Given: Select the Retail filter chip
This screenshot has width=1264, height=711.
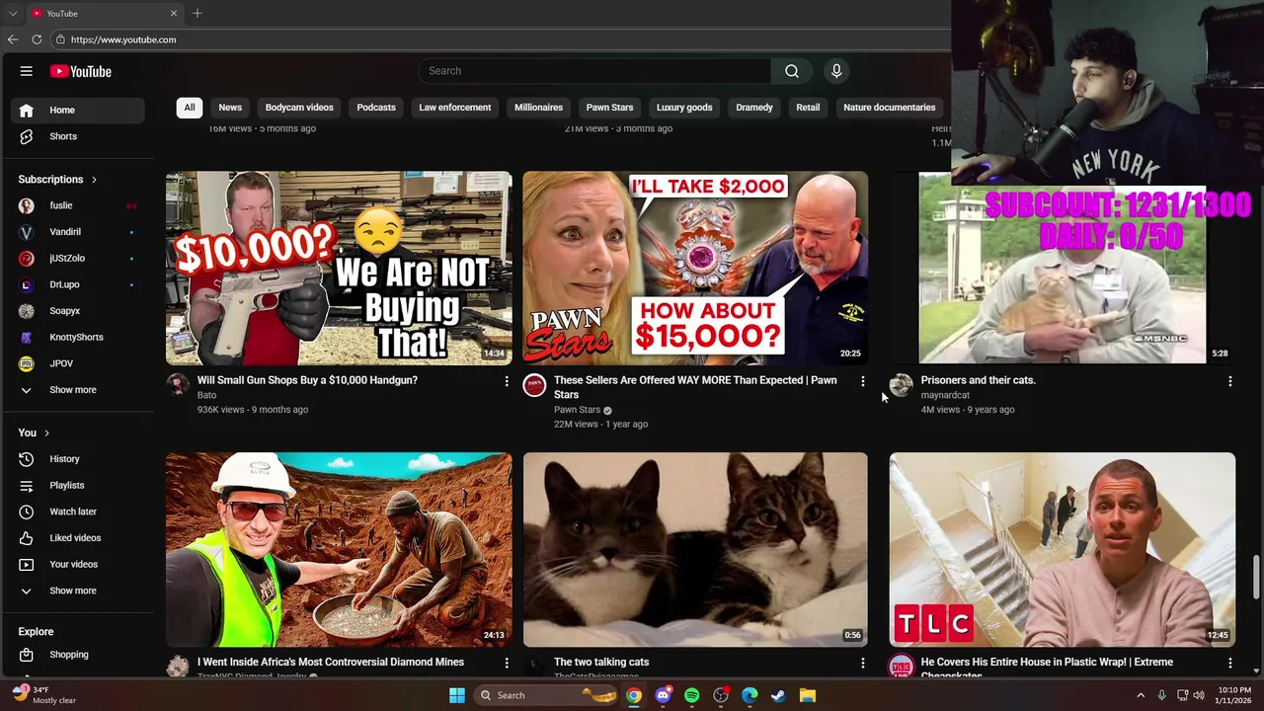Looking at the screenshot, I should pyautogui.click(x=808, y=108).
